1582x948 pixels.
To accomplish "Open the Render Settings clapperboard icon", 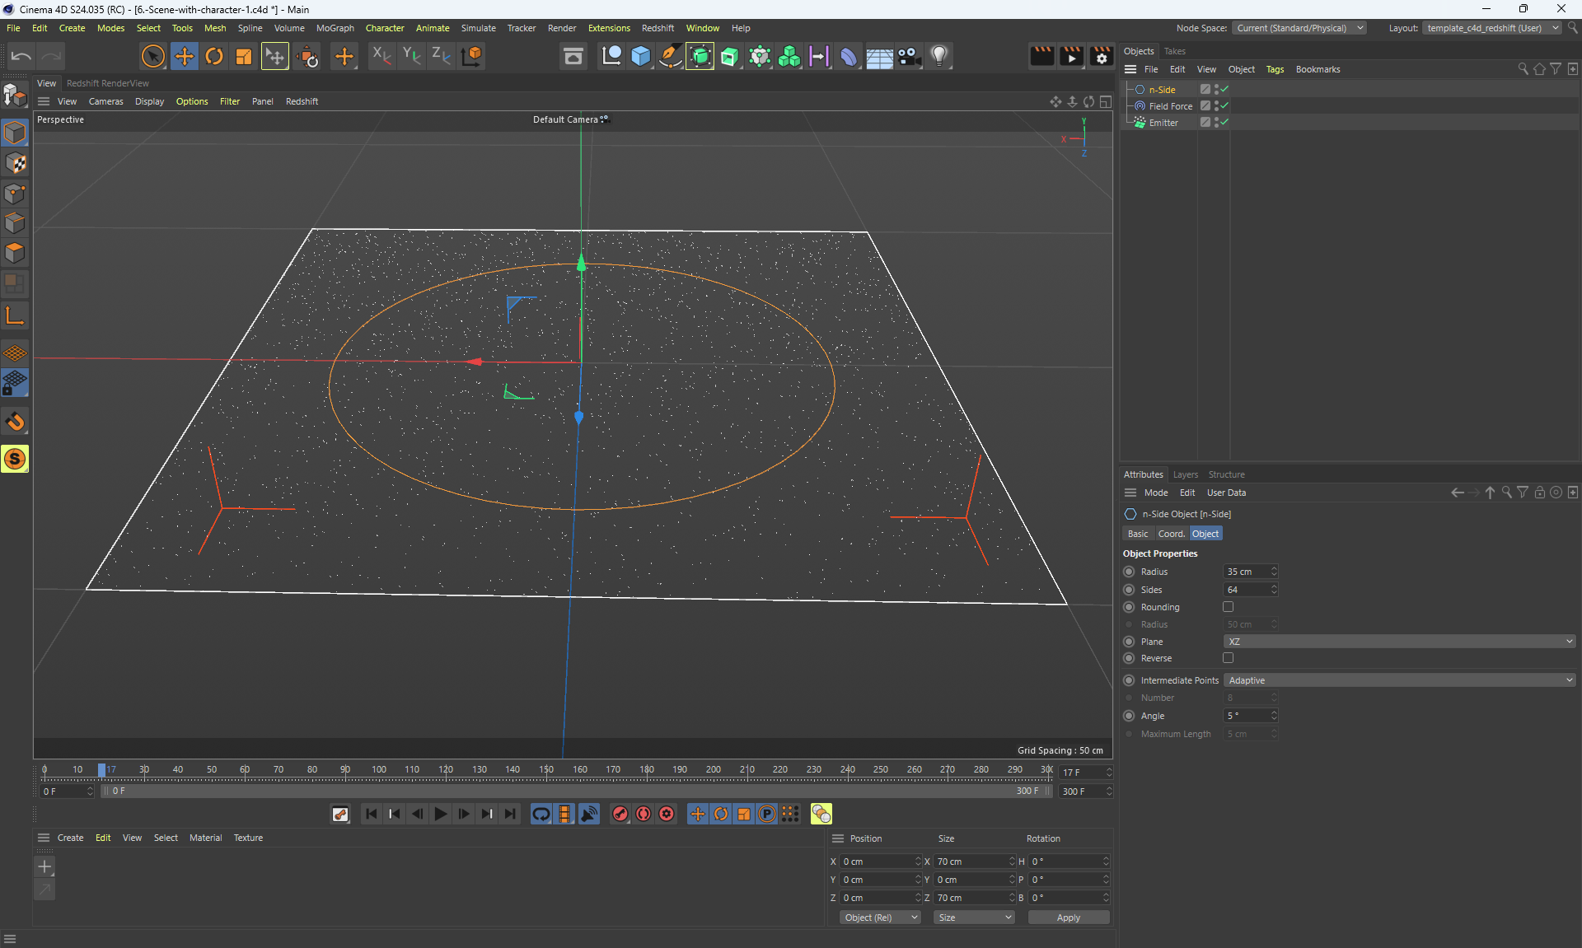I will (x=1102, y=56).
